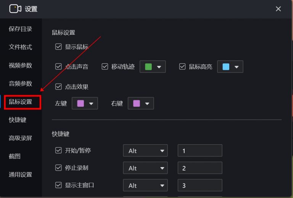
Task: Click the camera logo icon in title bar
Action: [15, 9]
